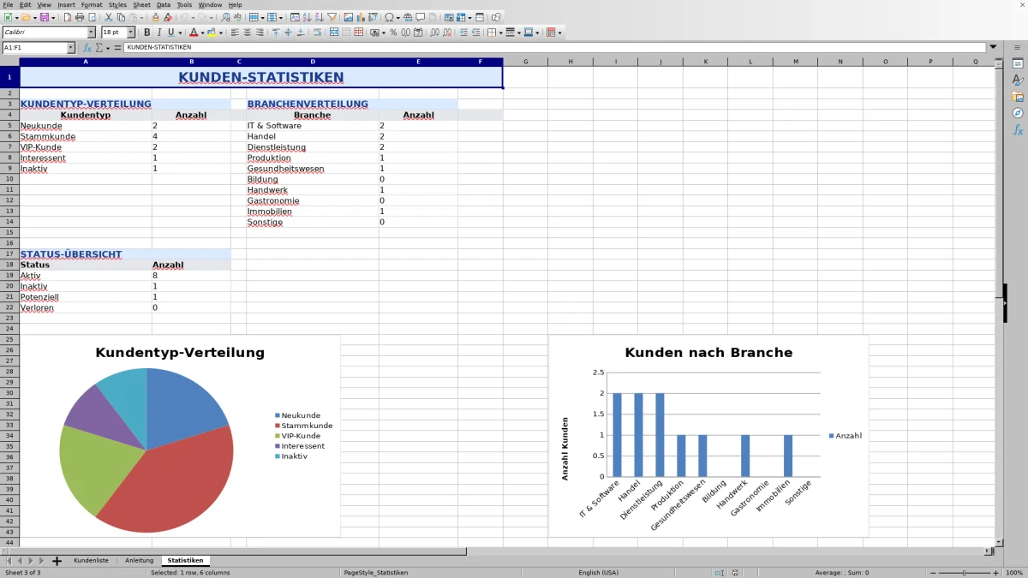Screen dimensions: 1028x578
Task: Click the Highlighting Color yellow swatch
Action: click(212, 33)
